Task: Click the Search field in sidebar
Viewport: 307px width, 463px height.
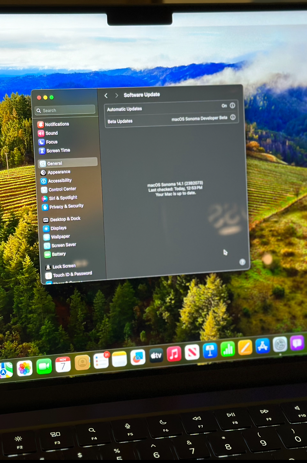Action: tap(65, 110)
